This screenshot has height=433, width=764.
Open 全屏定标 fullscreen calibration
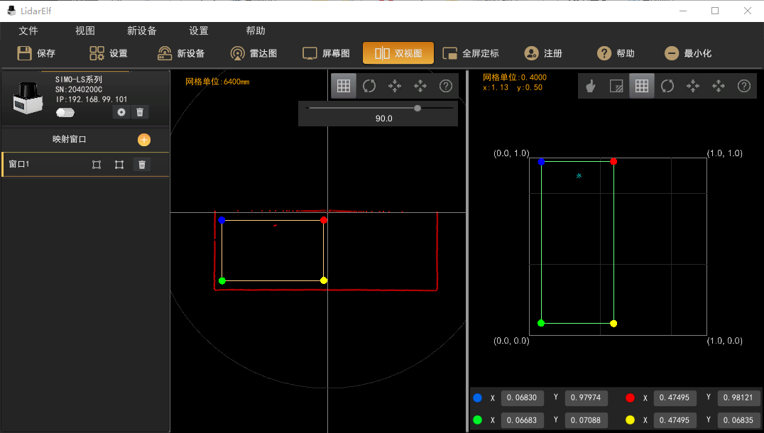pos(471,53)
